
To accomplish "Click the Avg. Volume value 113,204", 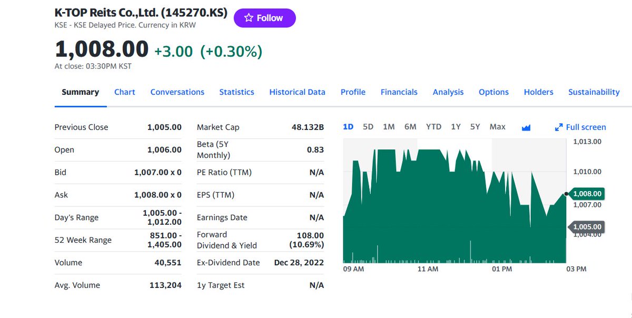I will [166, 285].
